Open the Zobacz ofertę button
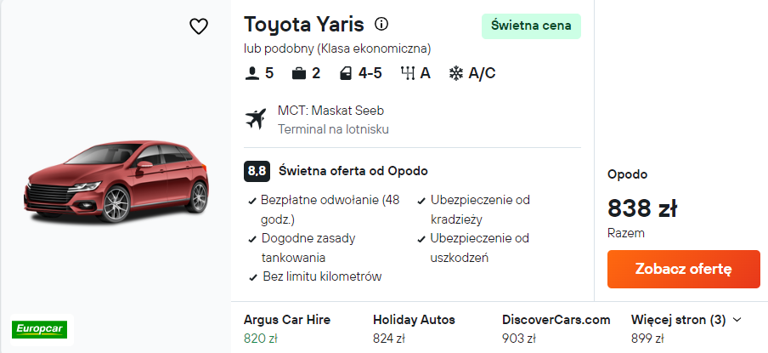The height and width of the screenshot is (353, 768). 684,269
